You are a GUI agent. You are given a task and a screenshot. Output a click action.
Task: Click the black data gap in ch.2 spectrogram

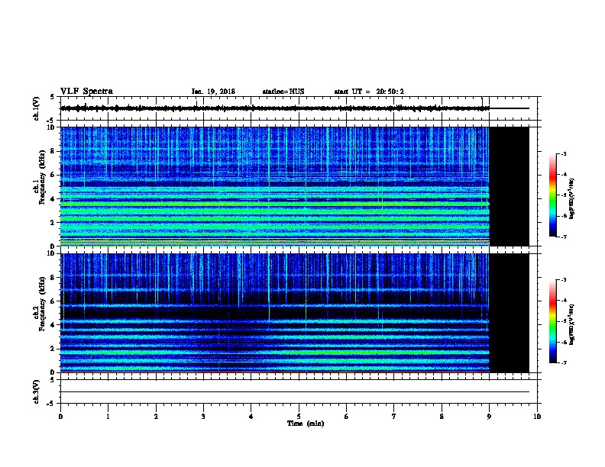point(510,313)
